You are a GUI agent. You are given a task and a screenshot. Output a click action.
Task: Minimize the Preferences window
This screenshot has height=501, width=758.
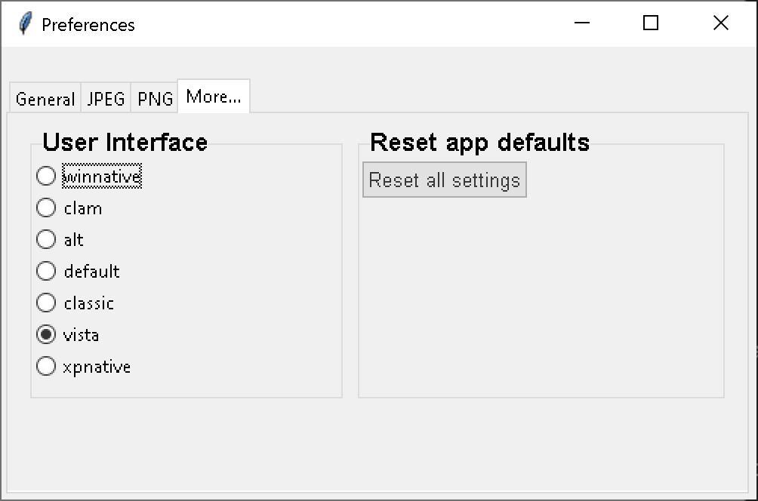581,23
